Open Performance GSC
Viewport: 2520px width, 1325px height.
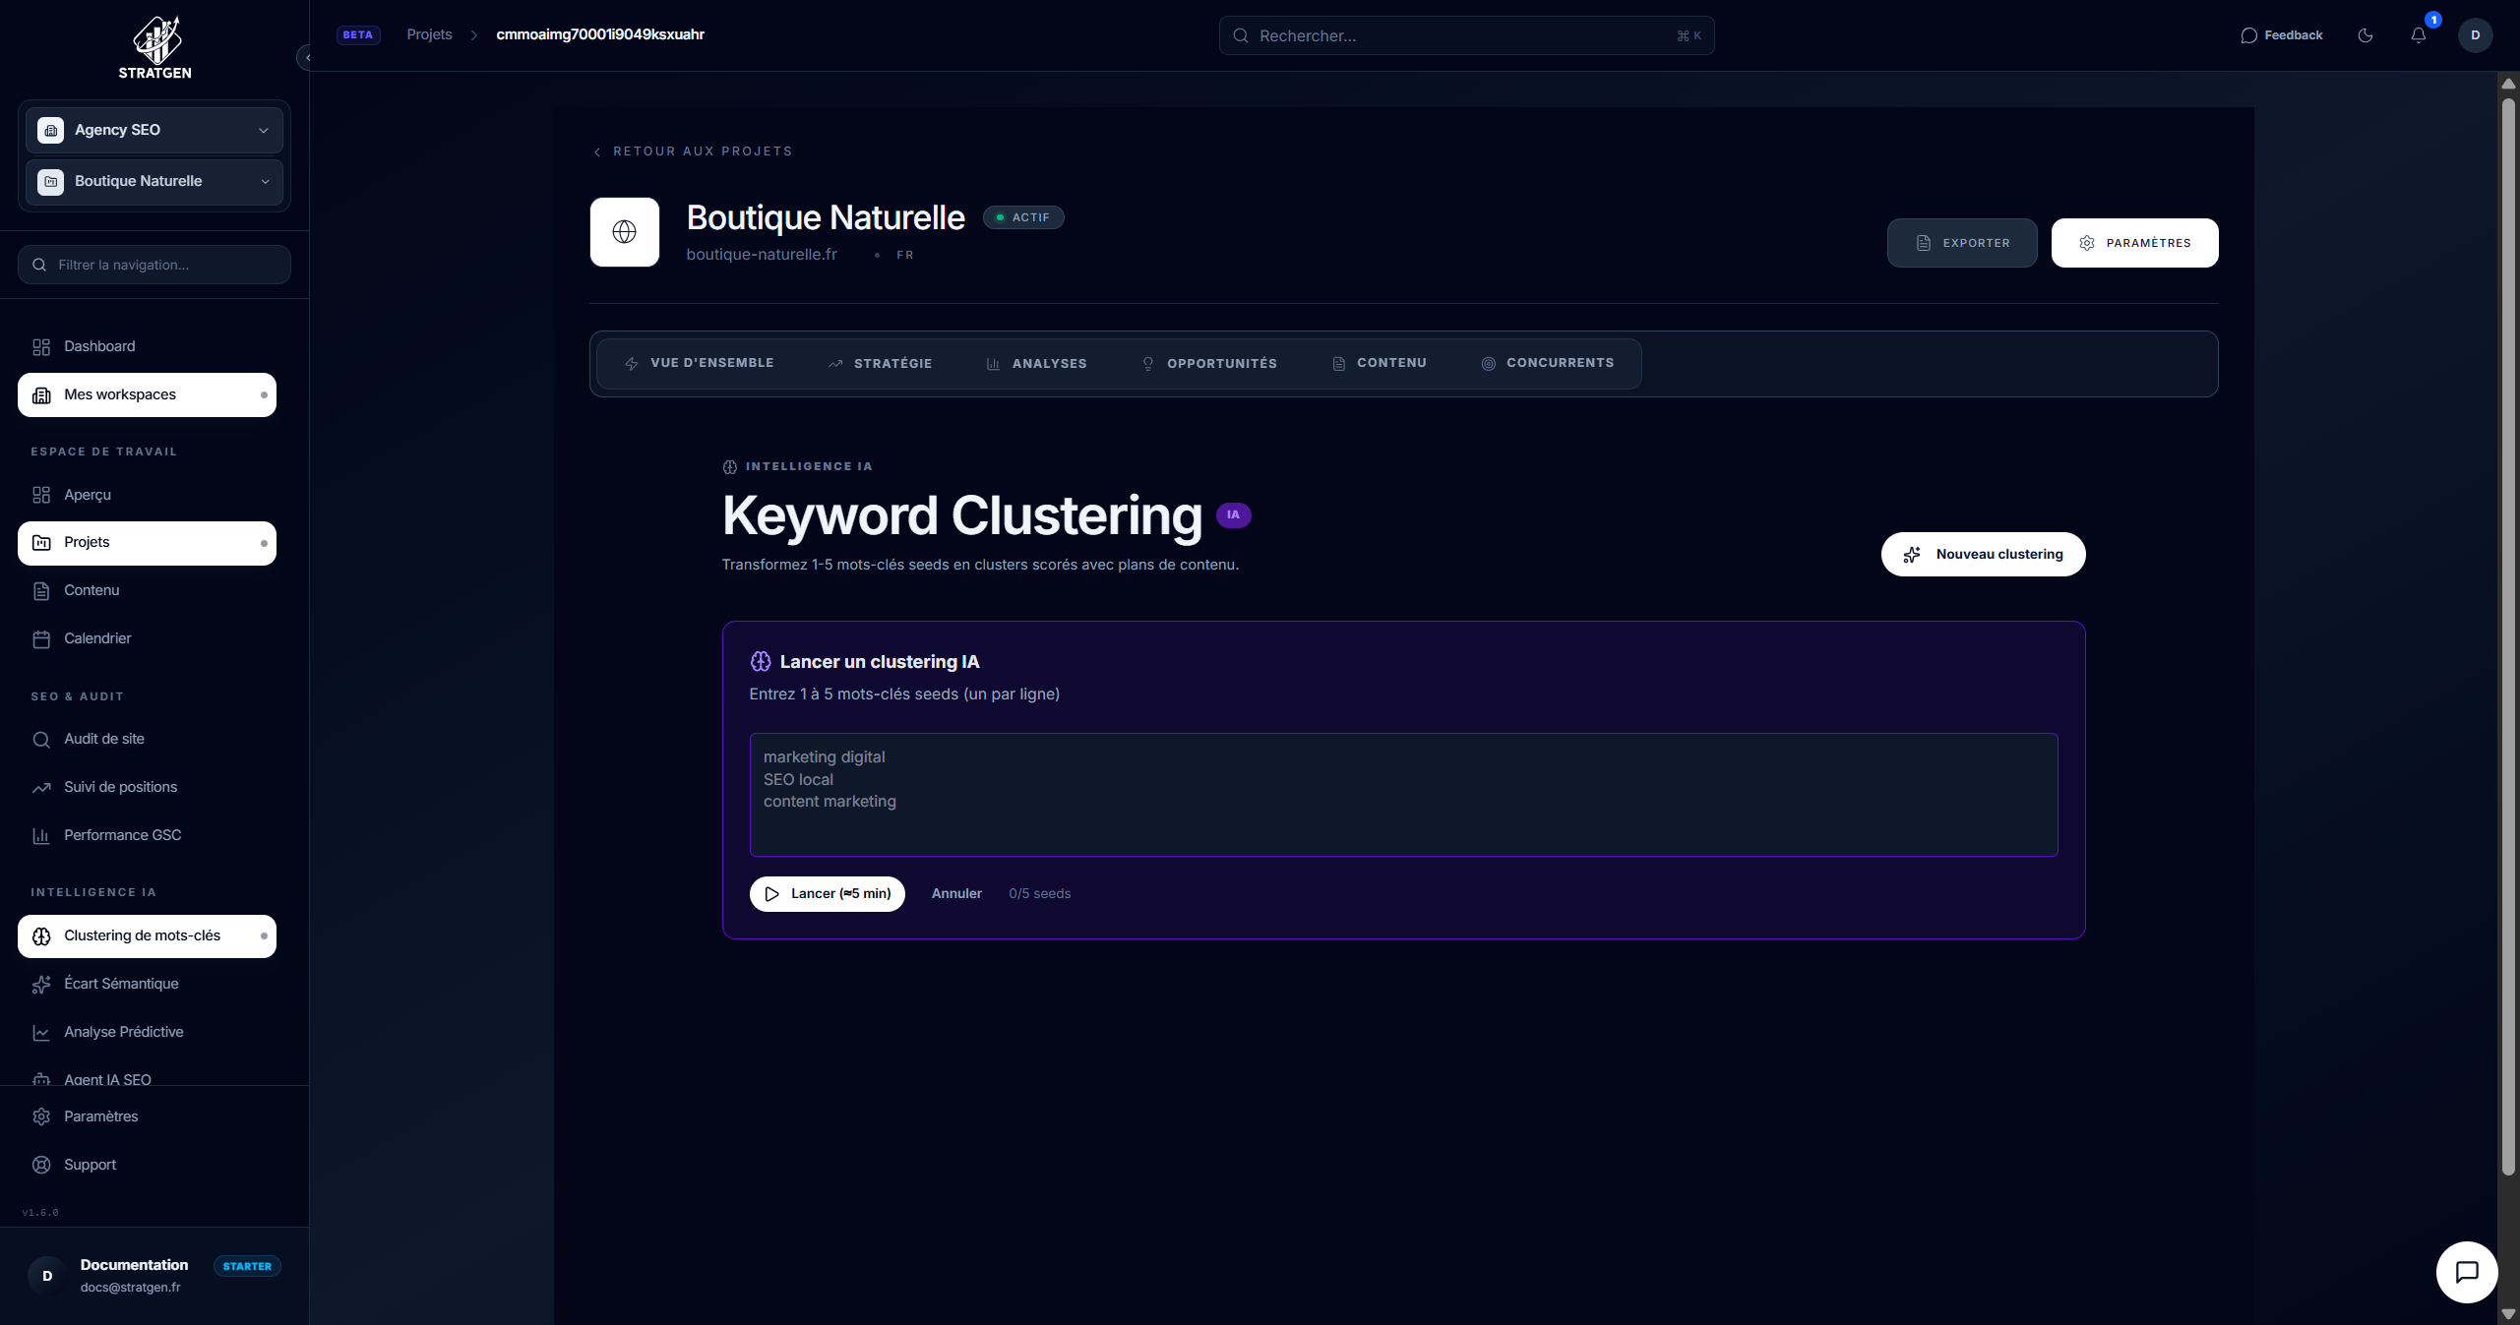(x=121, y=834)
